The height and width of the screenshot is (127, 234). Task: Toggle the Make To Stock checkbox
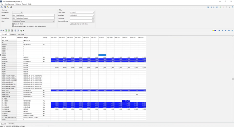pos(13,24)
